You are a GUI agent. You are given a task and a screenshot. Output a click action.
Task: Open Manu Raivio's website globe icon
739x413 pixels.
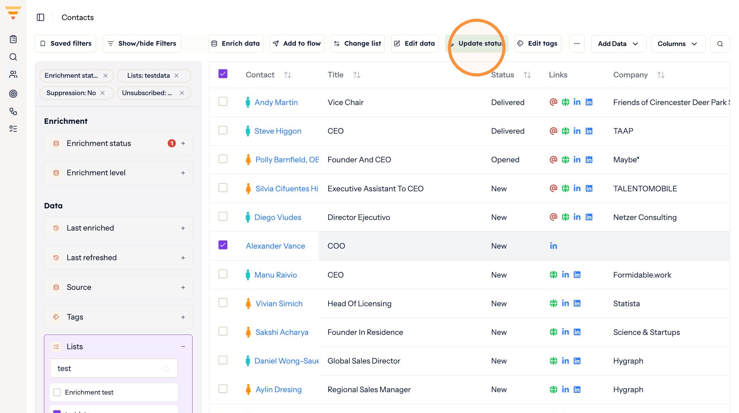coord(553,275)
